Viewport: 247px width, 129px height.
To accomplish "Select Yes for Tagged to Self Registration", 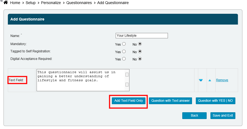I will coord(124,52).
